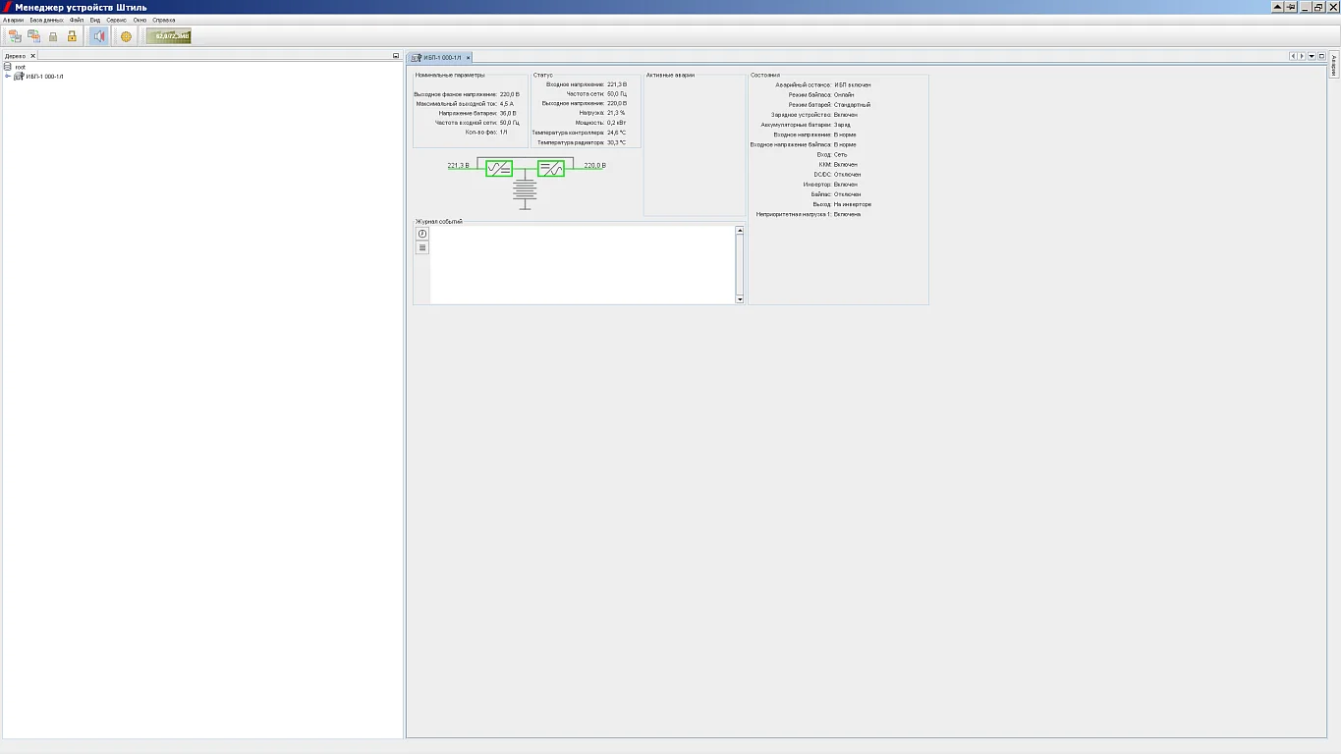Expand the ИБП-1 000-1Л tree node
This screenshot has width=1341, height=754.
(x=7, y=76)
